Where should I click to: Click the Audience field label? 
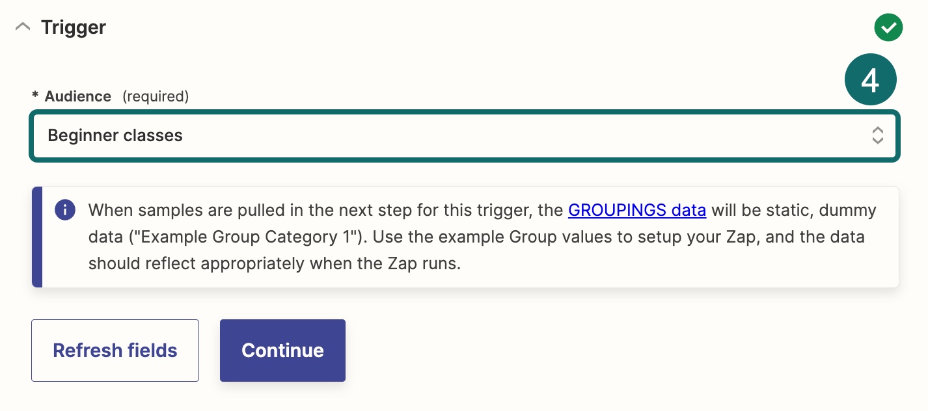[78, 96]
